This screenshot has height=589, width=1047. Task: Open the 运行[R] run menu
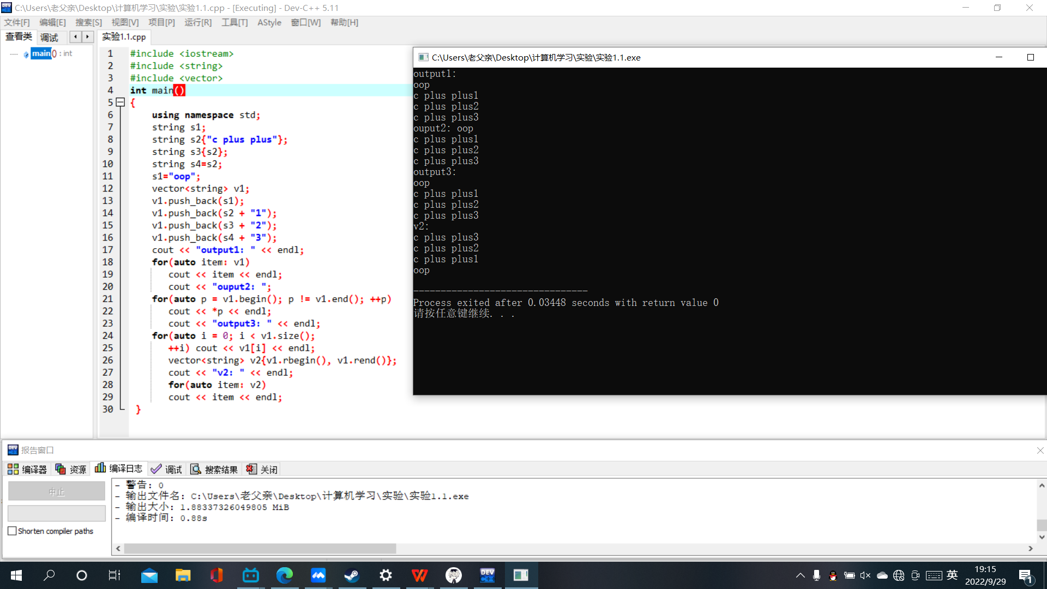pyautogui.click(x=198, y=22)
